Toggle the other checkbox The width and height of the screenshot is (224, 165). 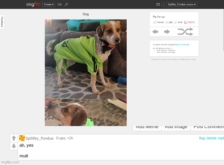tap(176, 22)
